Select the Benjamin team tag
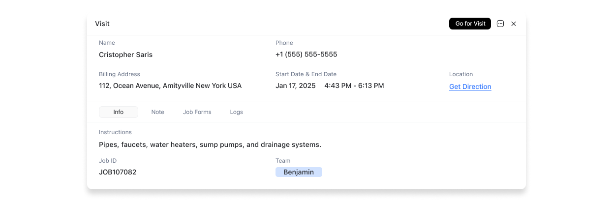613x200 pixels. click(299, 172)
